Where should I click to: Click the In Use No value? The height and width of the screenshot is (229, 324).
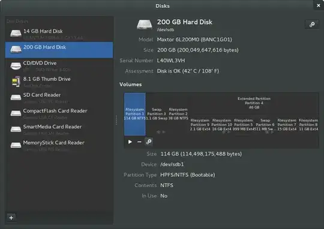[x=164, y=196]
